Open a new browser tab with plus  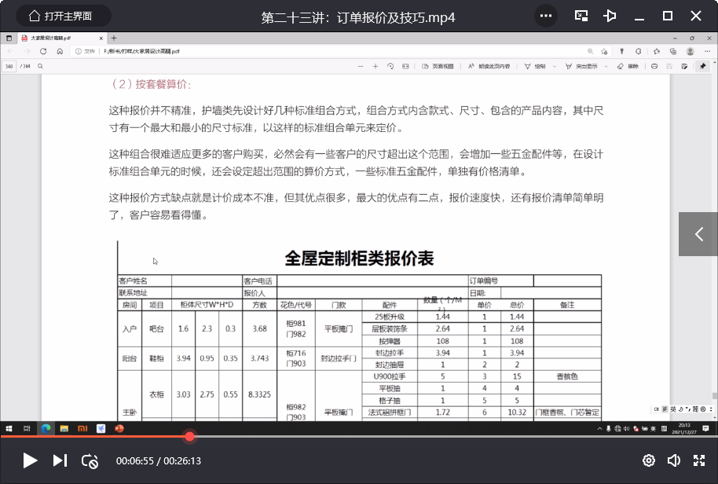pyautogui.click(x=114, y=38)
